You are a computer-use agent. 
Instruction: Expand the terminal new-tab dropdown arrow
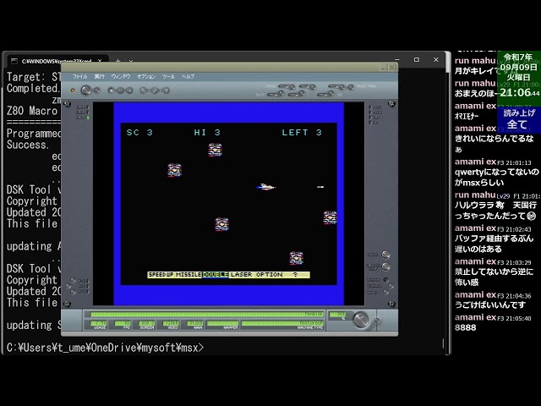coord(131,61)
